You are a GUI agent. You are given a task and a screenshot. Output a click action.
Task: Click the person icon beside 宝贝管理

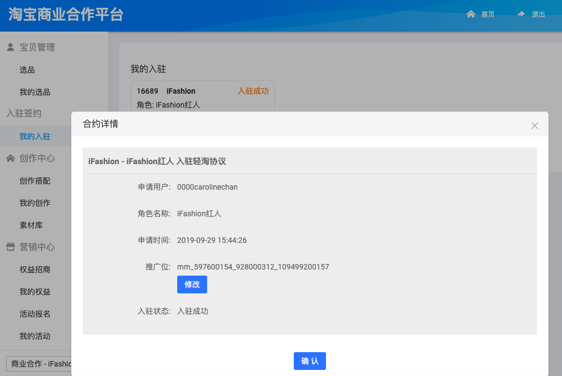(11, 47)
